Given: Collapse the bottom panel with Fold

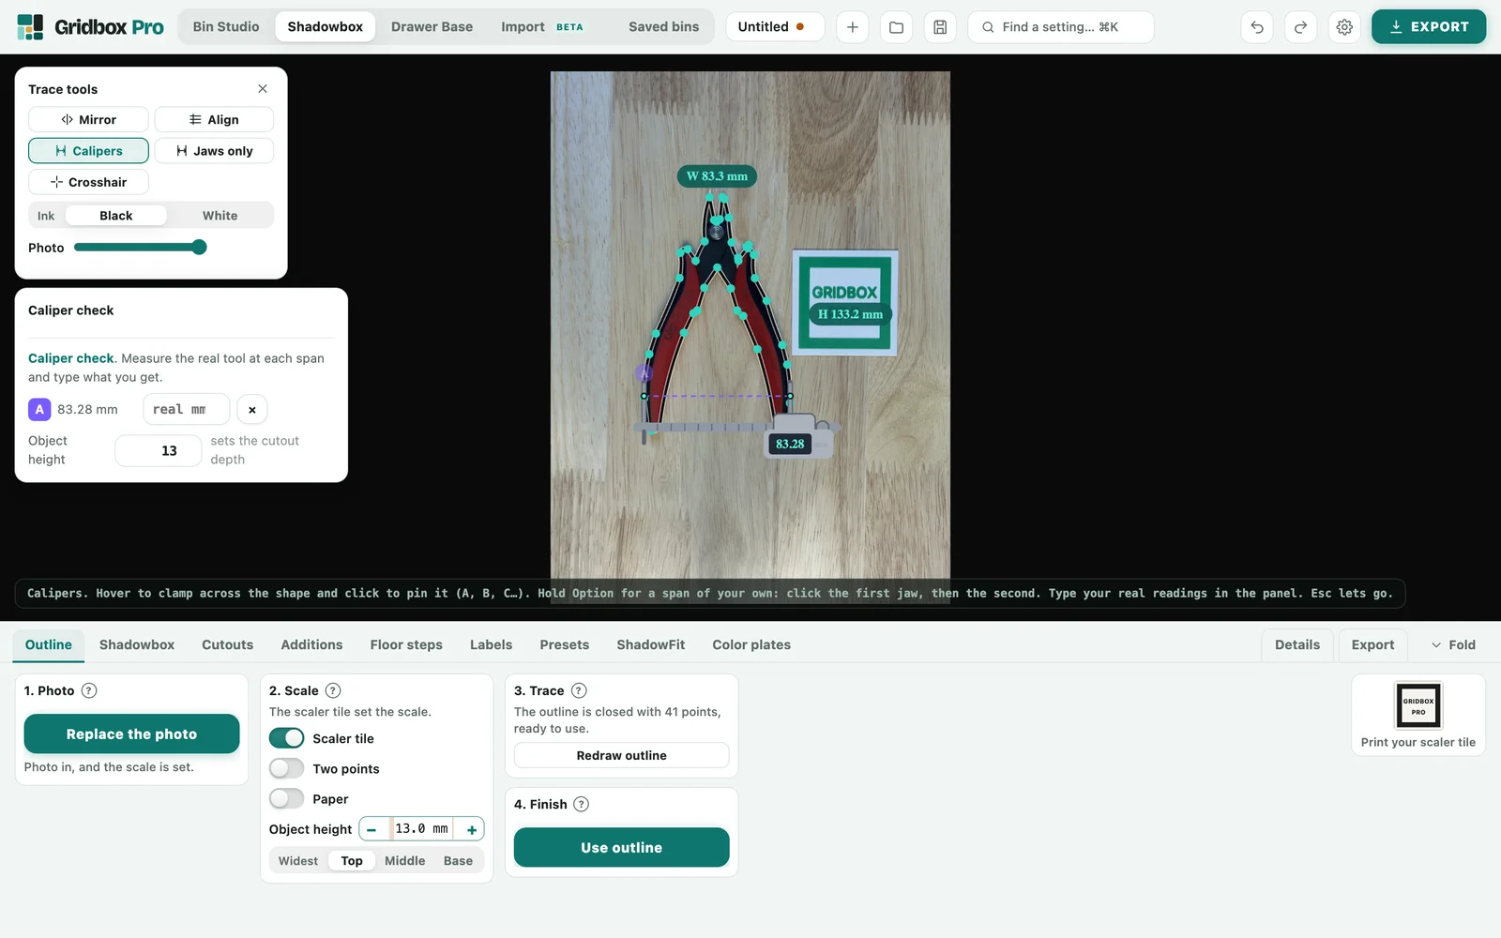Looking at the screenshot, I should point(1453,644).
